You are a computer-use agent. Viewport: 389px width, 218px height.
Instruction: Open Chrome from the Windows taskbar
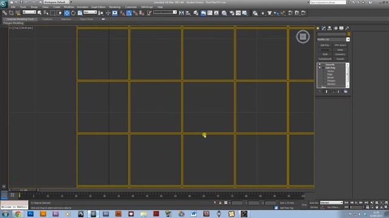(18, 214)
